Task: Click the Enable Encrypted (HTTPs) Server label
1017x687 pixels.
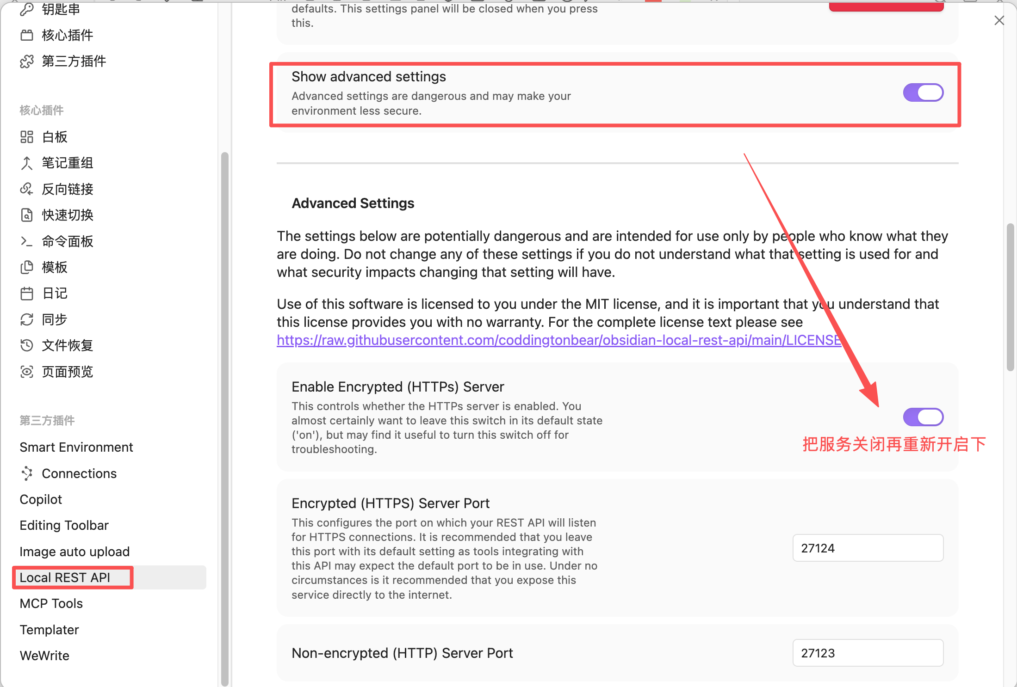Action: (397, 386)
